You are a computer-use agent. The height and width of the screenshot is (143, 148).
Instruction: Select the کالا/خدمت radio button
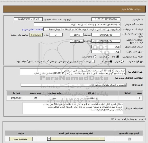[95, 57]
